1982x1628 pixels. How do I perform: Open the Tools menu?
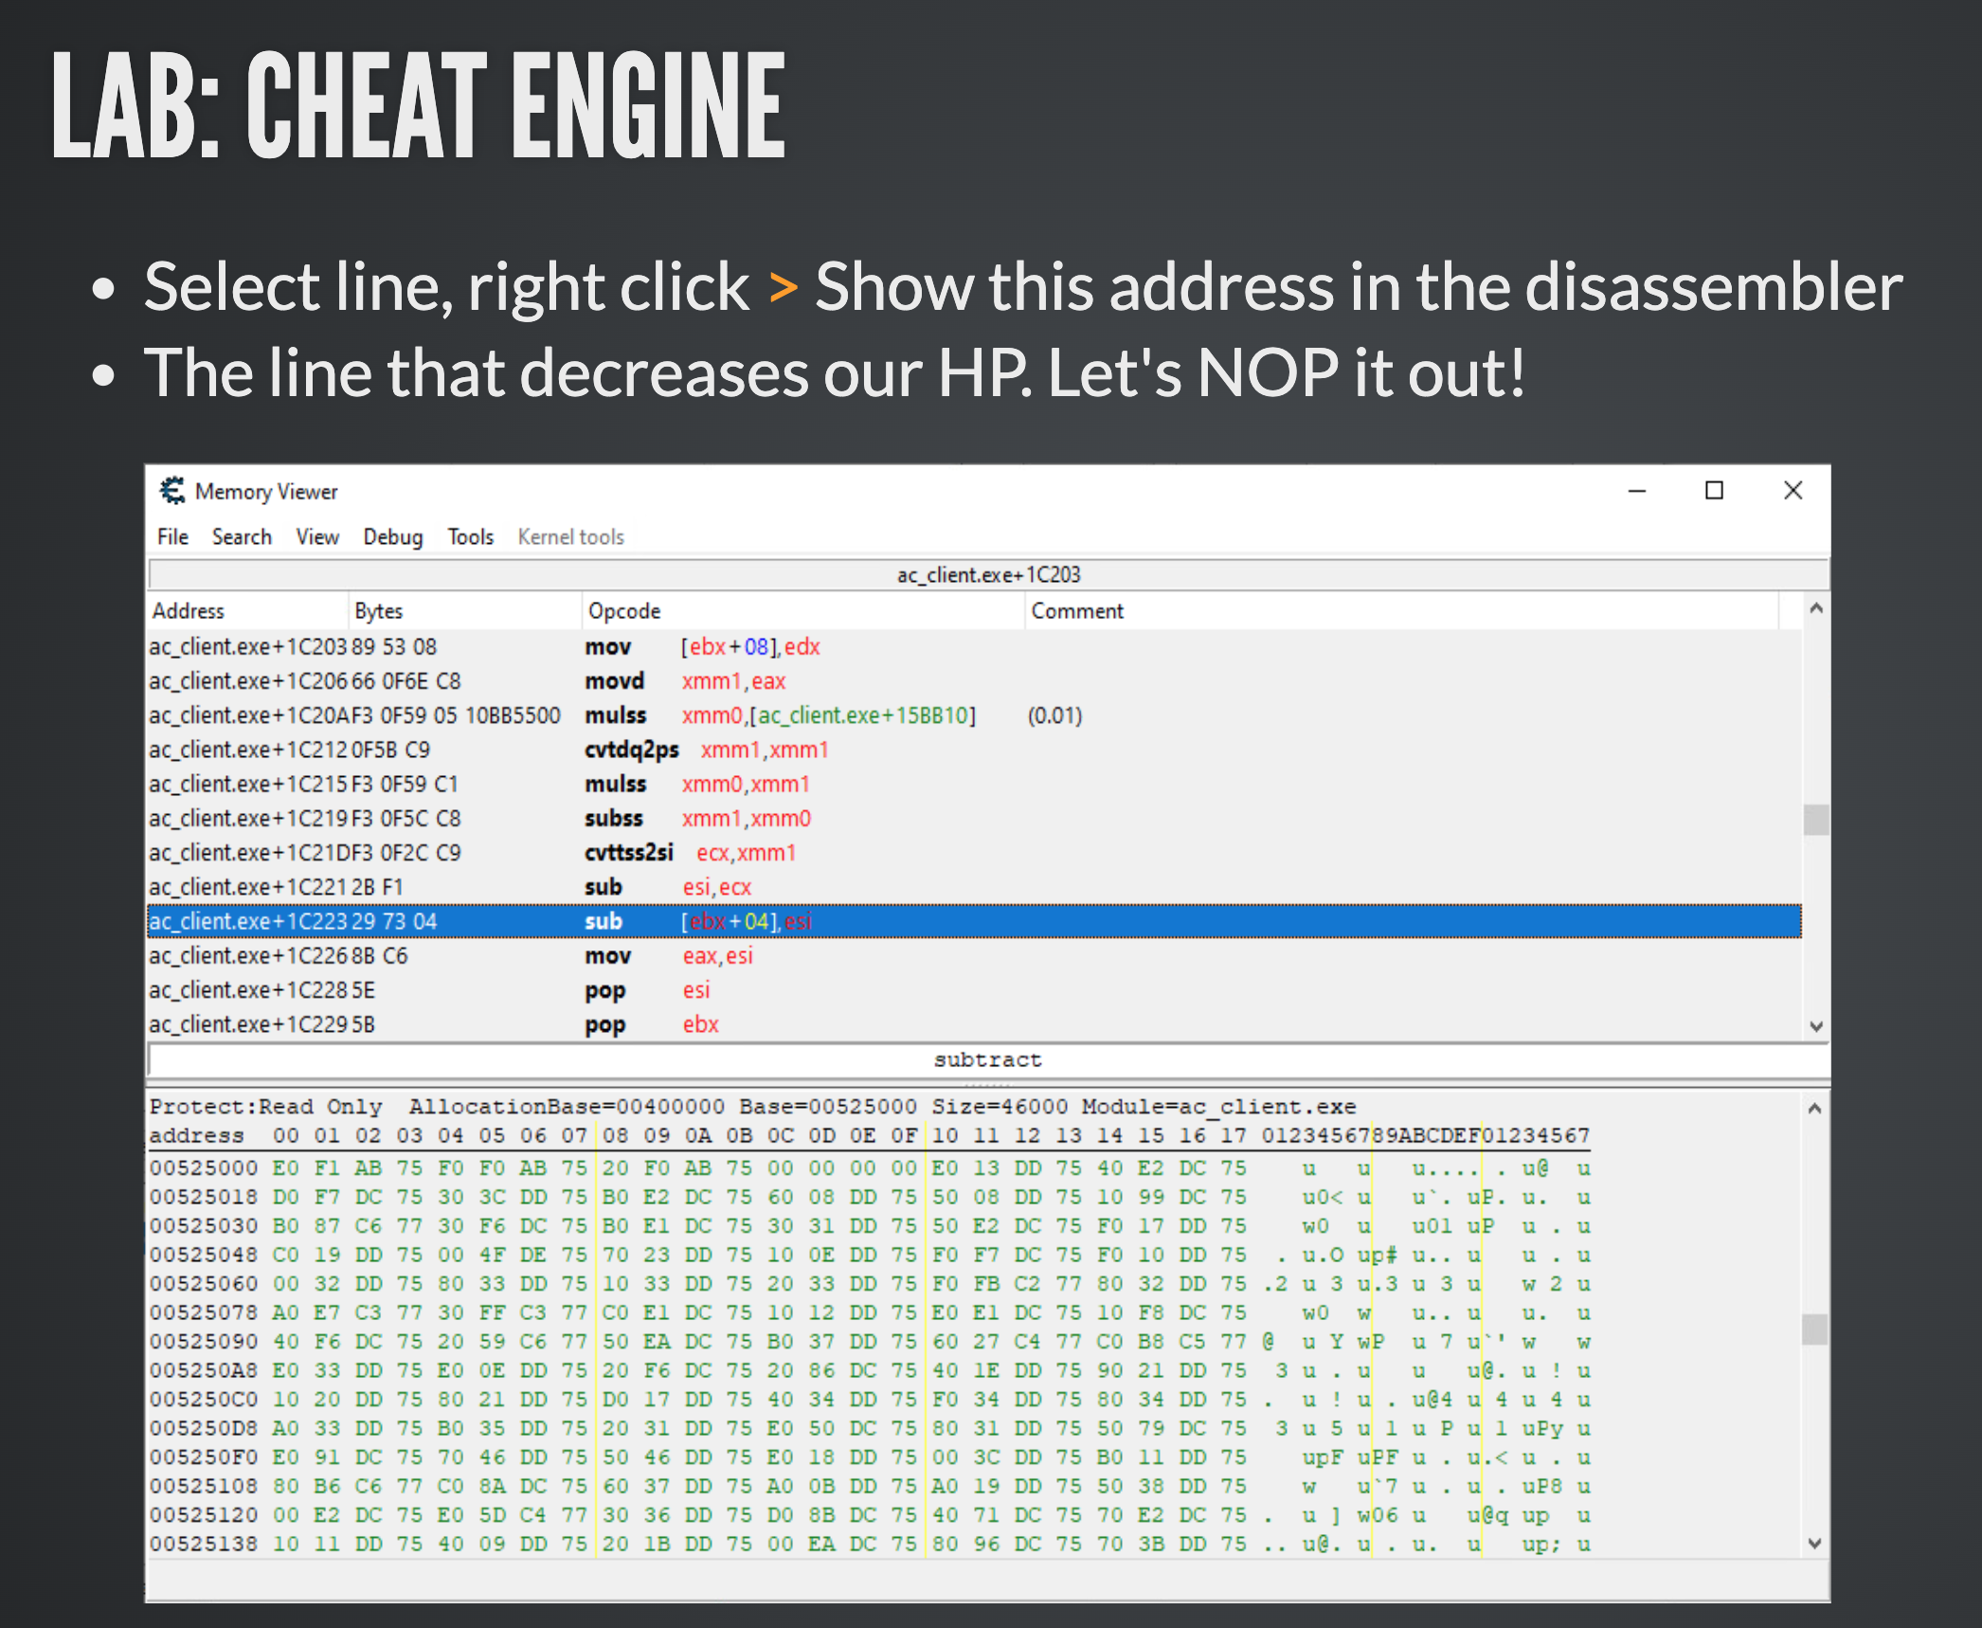(470, 537)
